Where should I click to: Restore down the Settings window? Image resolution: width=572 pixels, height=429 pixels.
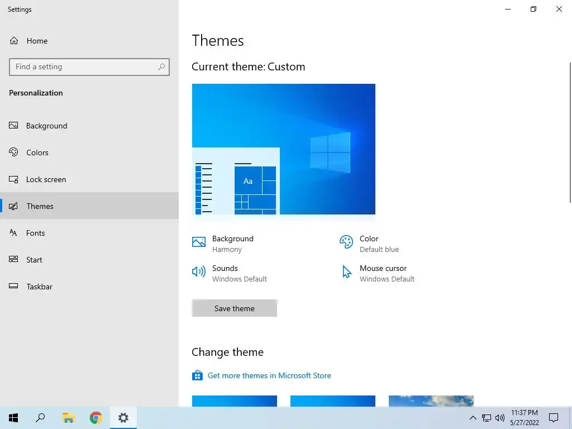(x=533, y=9)
